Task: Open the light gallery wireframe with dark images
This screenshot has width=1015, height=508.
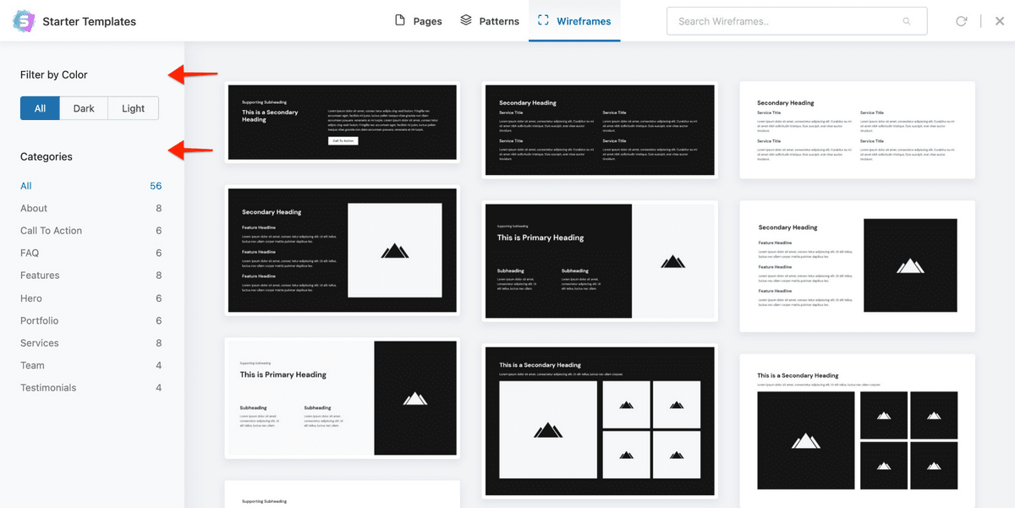Action: [858, 431]
